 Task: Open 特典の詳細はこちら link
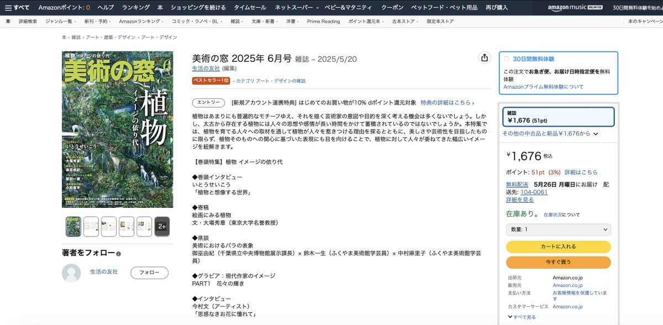click(x=447, y=103)
